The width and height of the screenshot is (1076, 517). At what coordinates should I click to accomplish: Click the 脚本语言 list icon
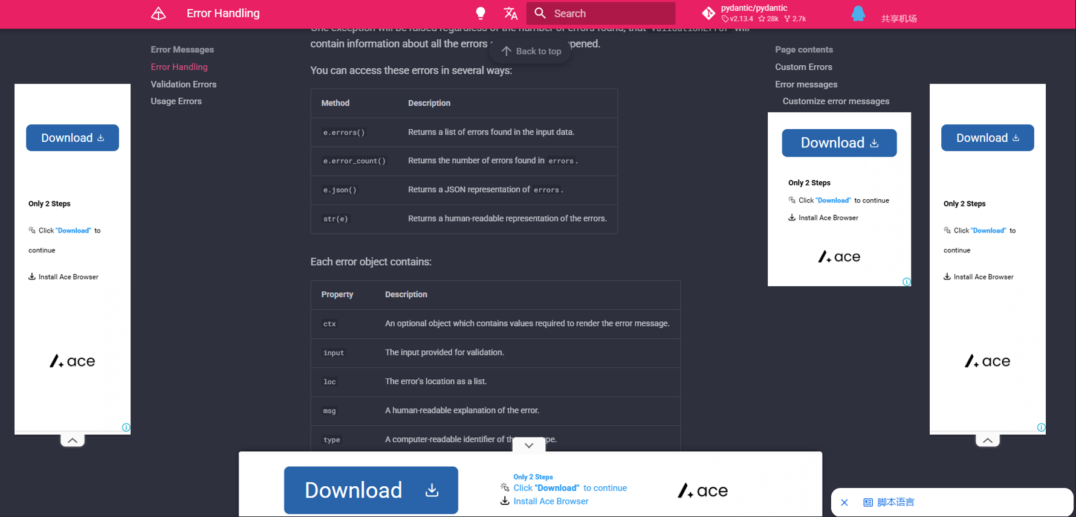pos(868,503)
